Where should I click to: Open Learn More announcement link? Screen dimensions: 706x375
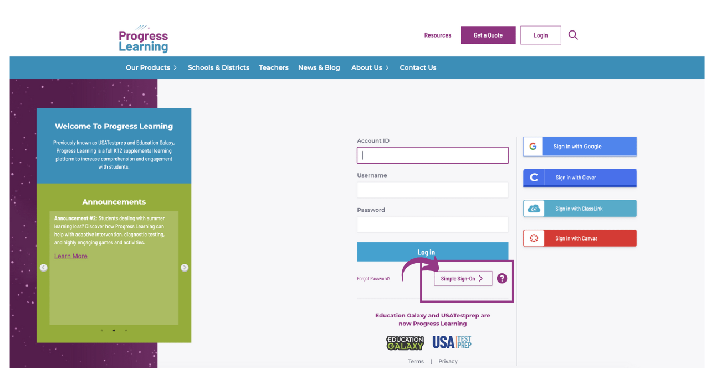(x=71, y=256)
